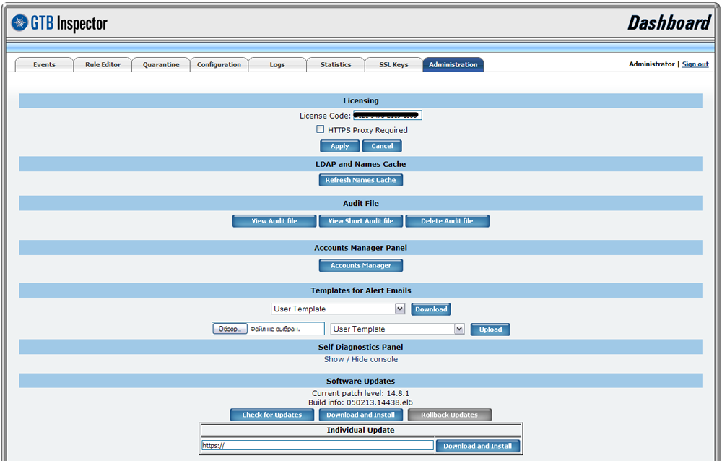Go to the Configuration tab
The width and height of the screenshot is (722, 461).
(x=219, y=64)
